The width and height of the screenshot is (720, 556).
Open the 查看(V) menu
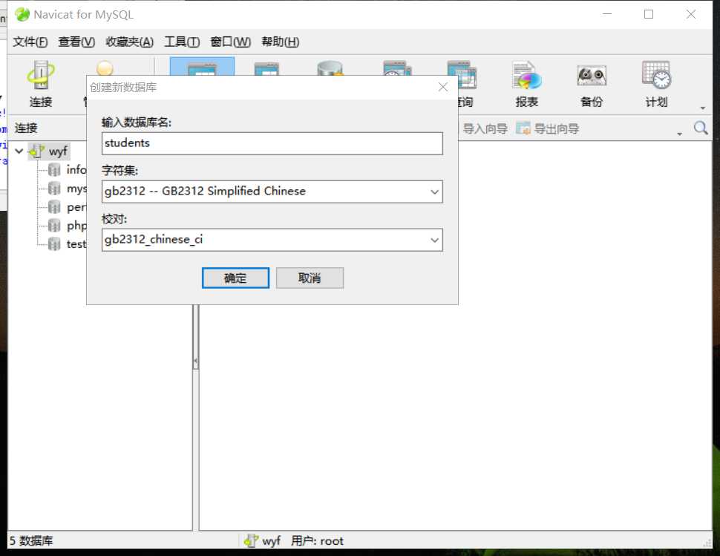coord(76,42)
